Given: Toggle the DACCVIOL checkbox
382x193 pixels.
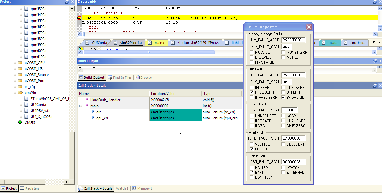Looking at the screenshot, I should pyautogui.click(x=252, y=57).
